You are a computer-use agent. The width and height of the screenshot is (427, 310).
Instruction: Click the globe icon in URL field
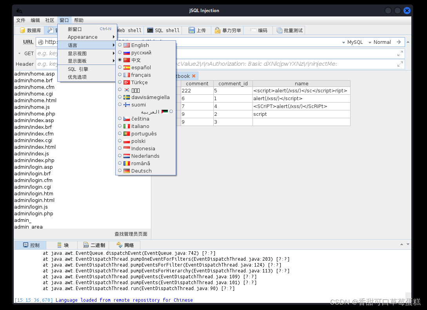point(41,42)
